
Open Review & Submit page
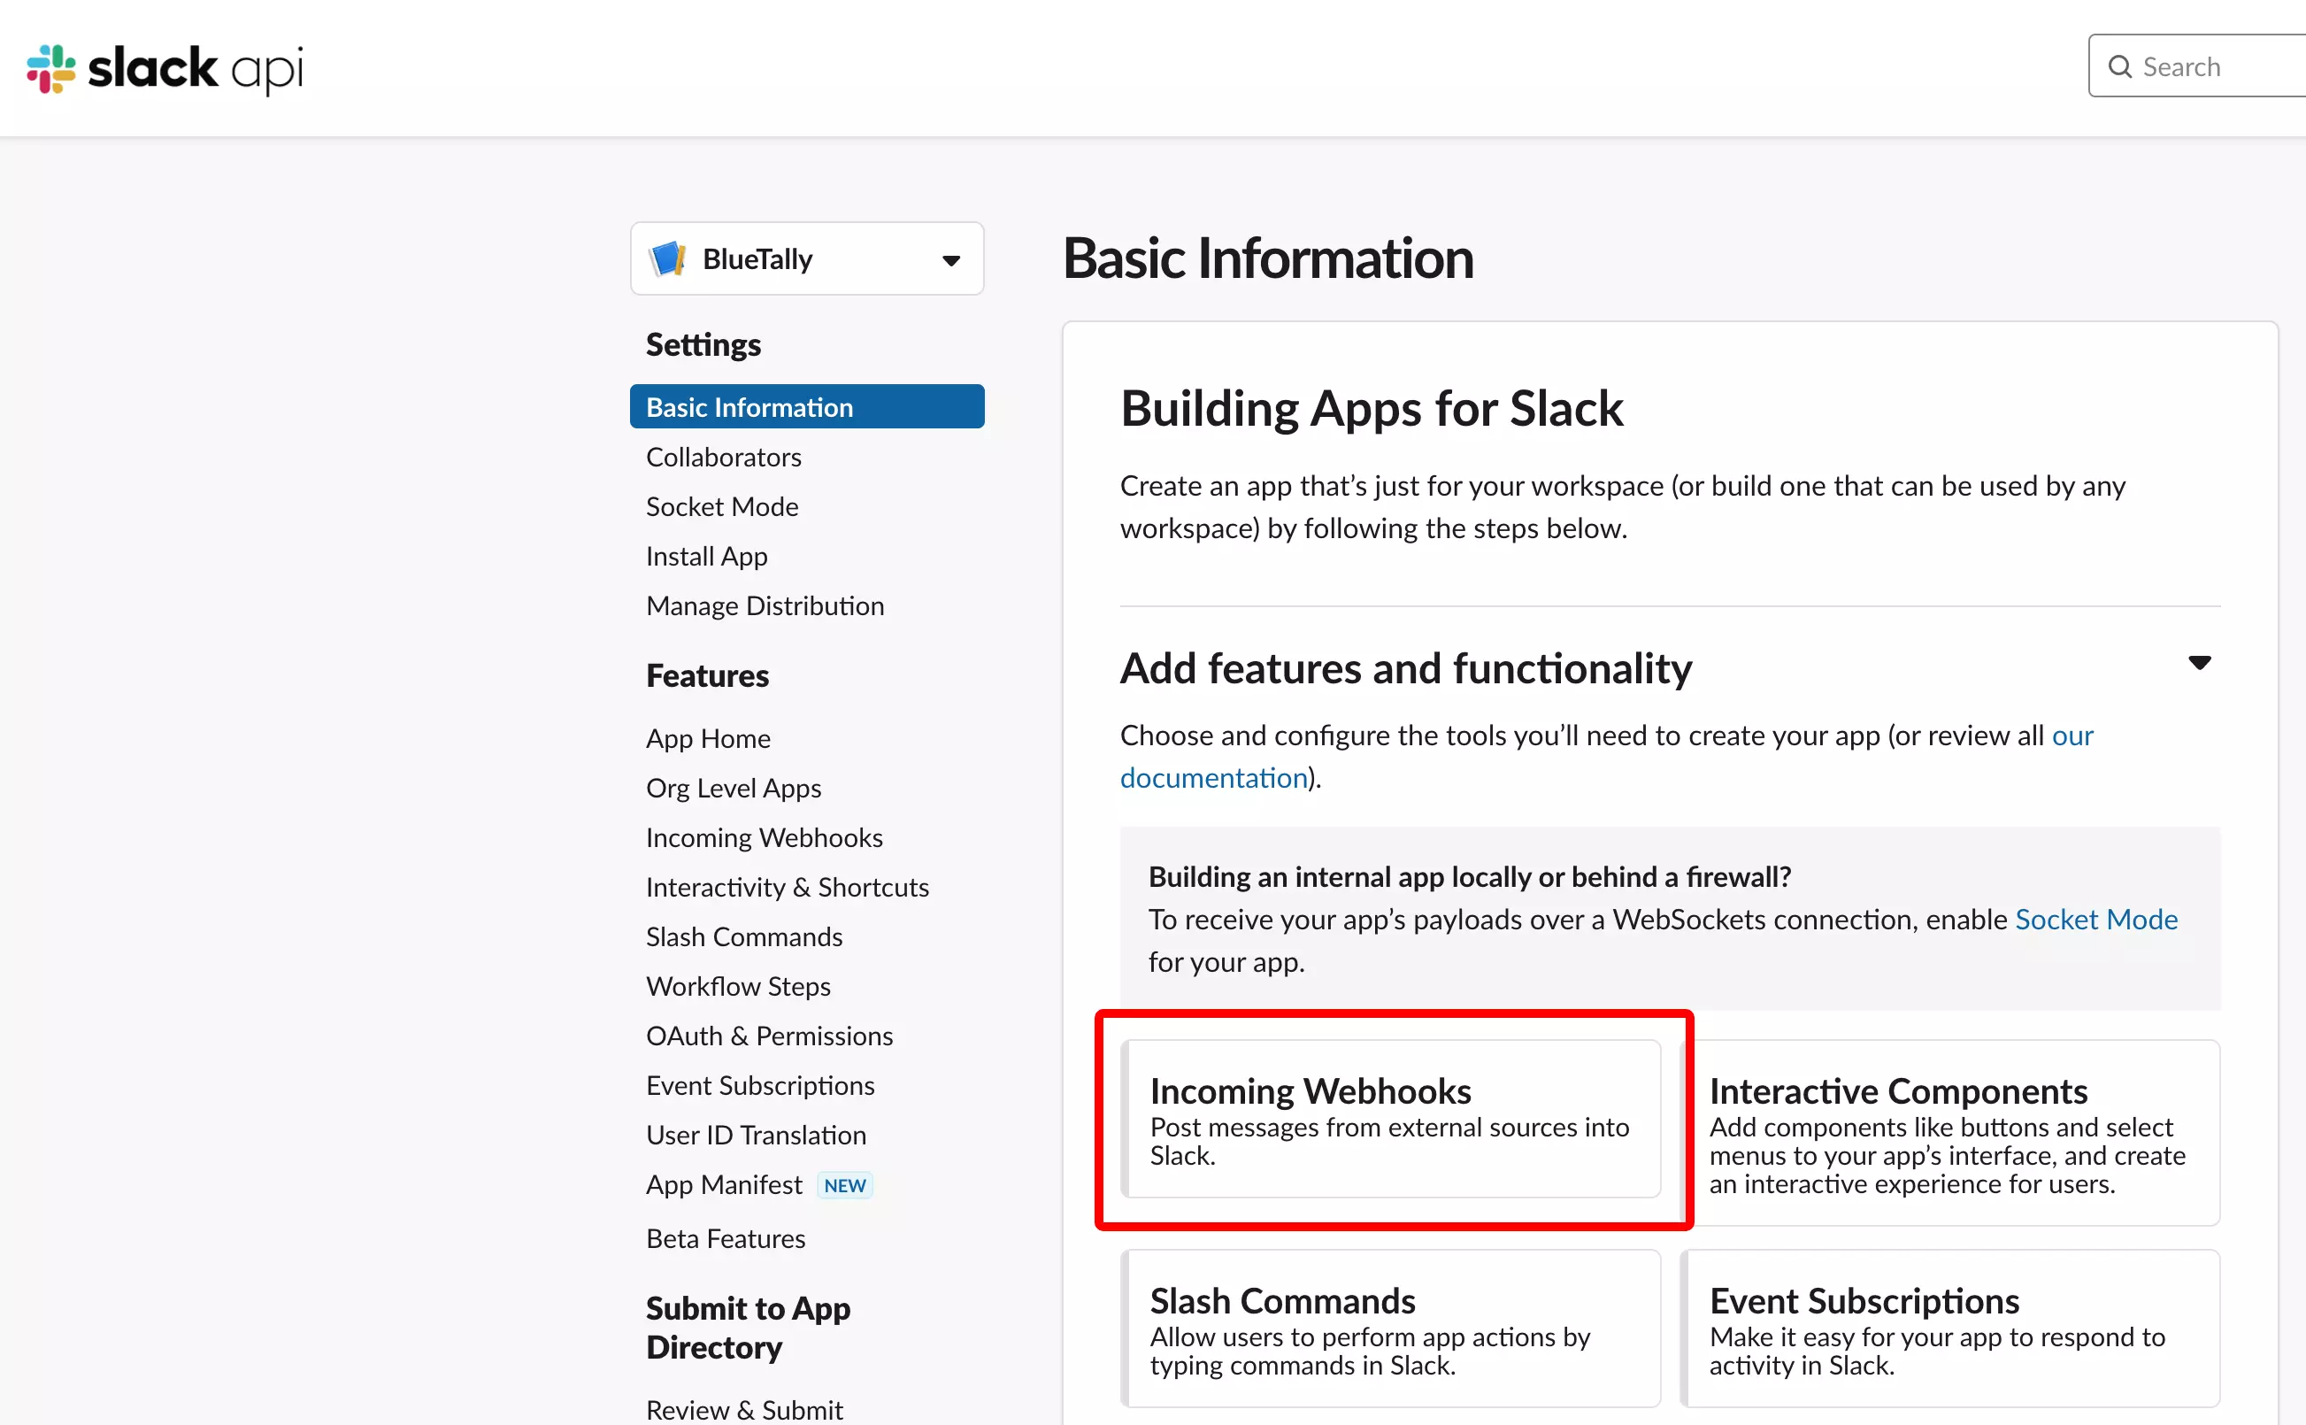click(x=744, y=1410)
